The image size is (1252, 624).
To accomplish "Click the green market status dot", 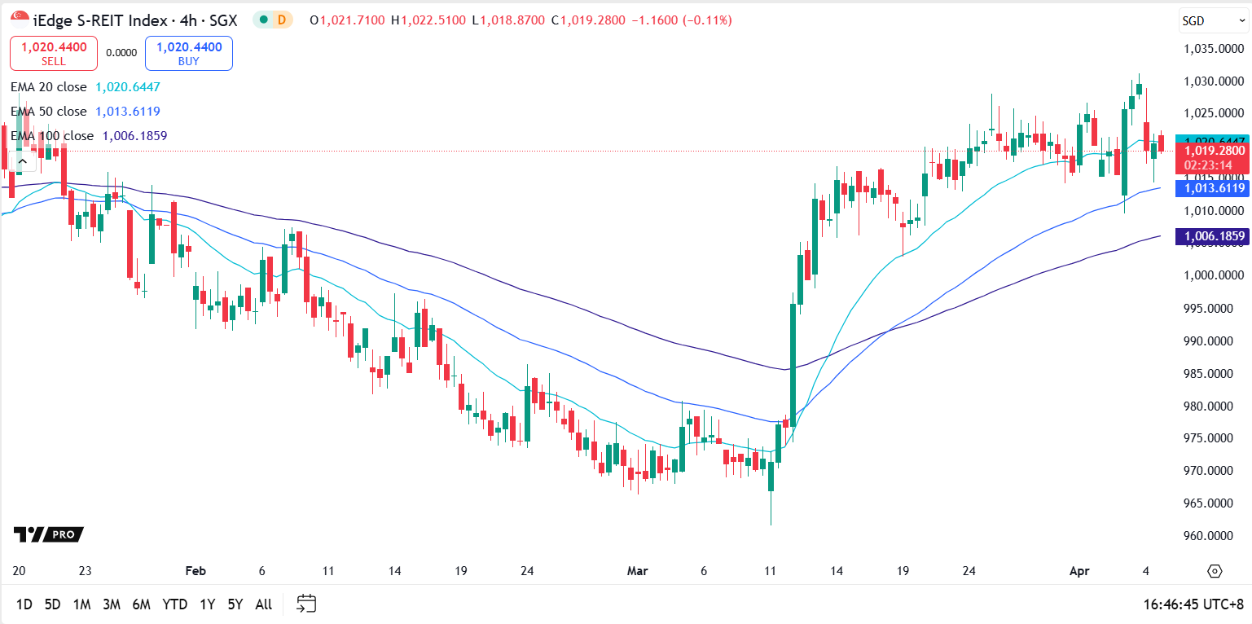I will [264, 20].
